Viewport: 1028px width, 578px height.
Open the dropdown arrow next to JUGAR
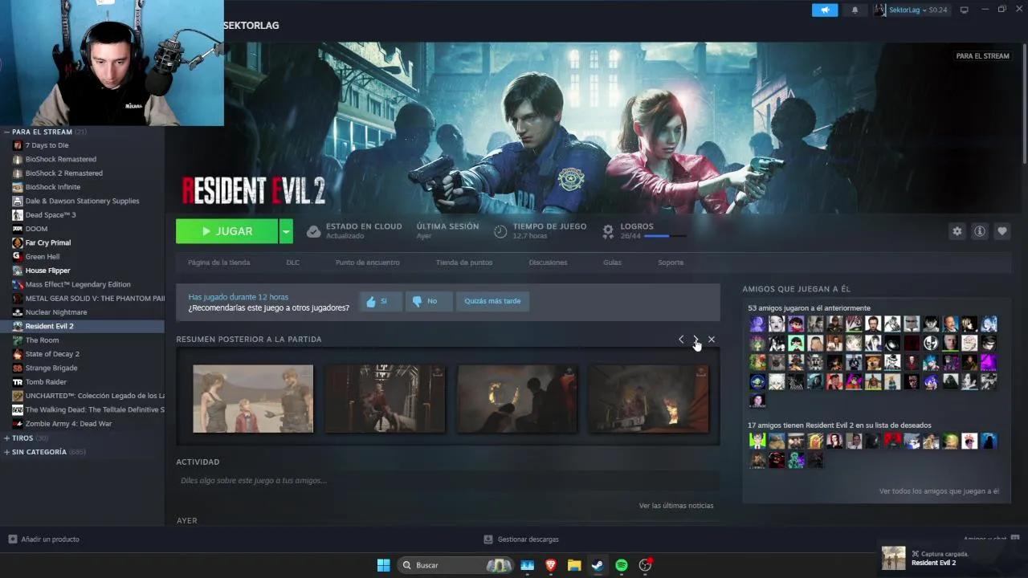click(x=286, y=231)
